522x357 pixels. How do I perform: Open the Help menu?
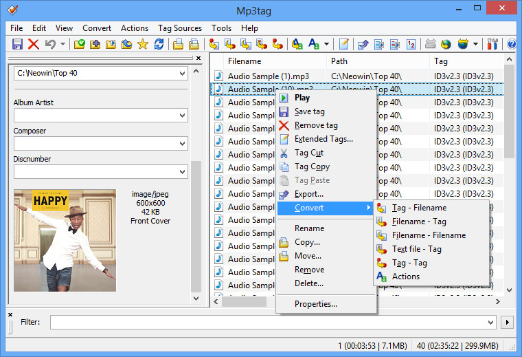point(249,28)
